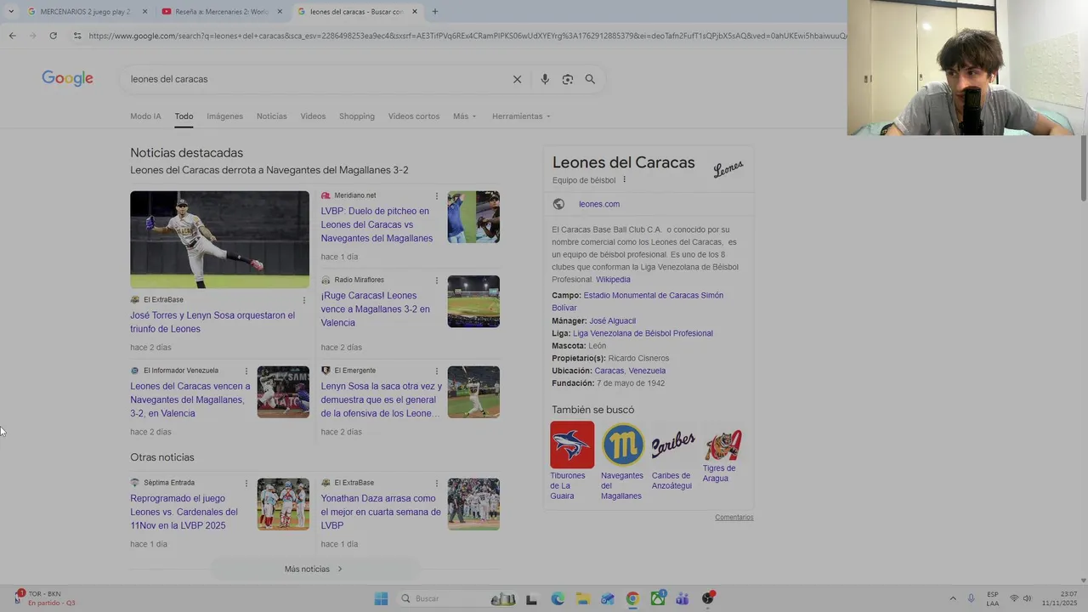Open the ESP LAA language indicator
The width and height of the screenshot is (1088, 612).
(993, 598)
